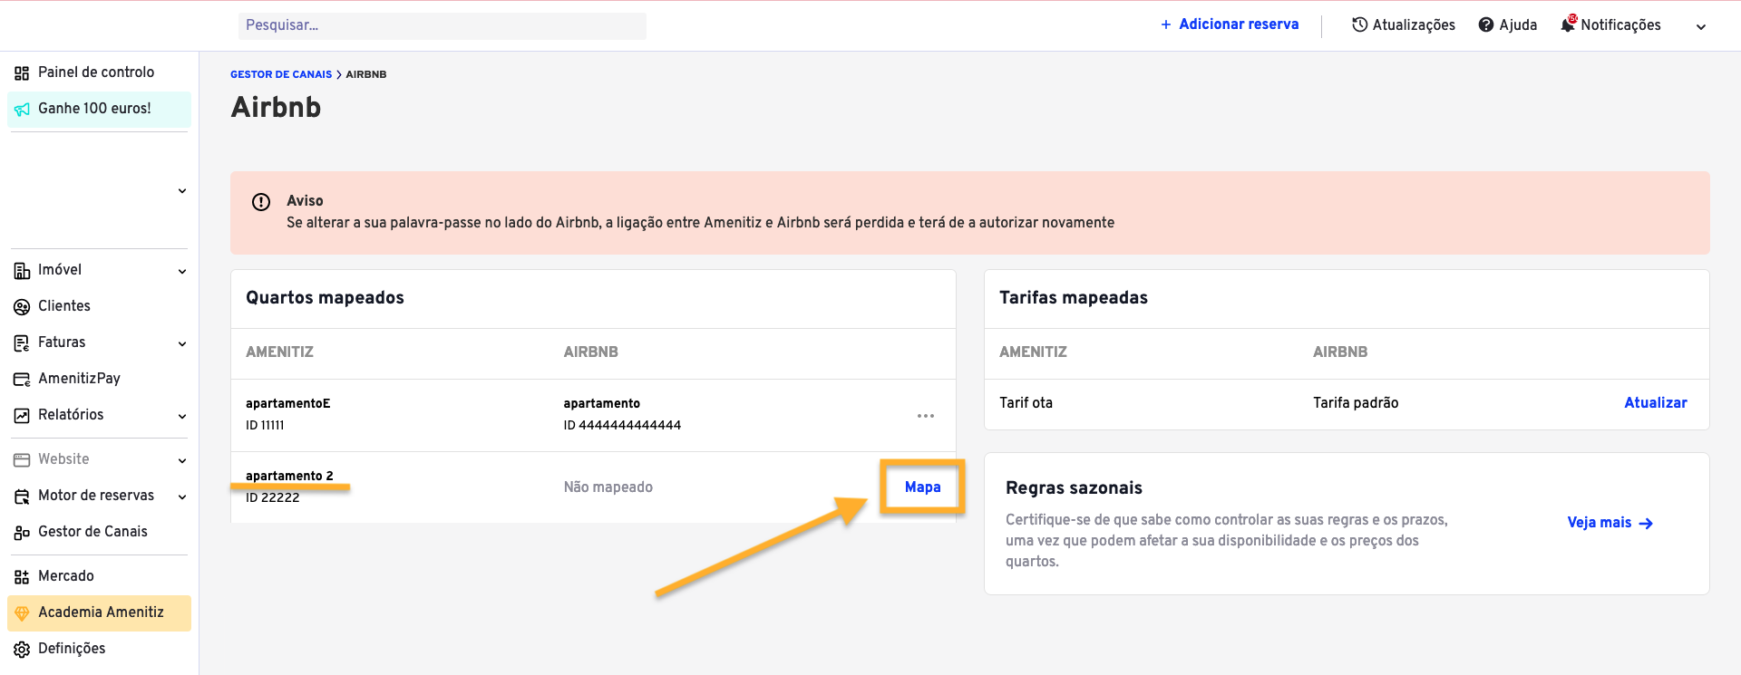Open Academia Amenitiz menu item
1741x675 pixels.
(x=99, y=613)
